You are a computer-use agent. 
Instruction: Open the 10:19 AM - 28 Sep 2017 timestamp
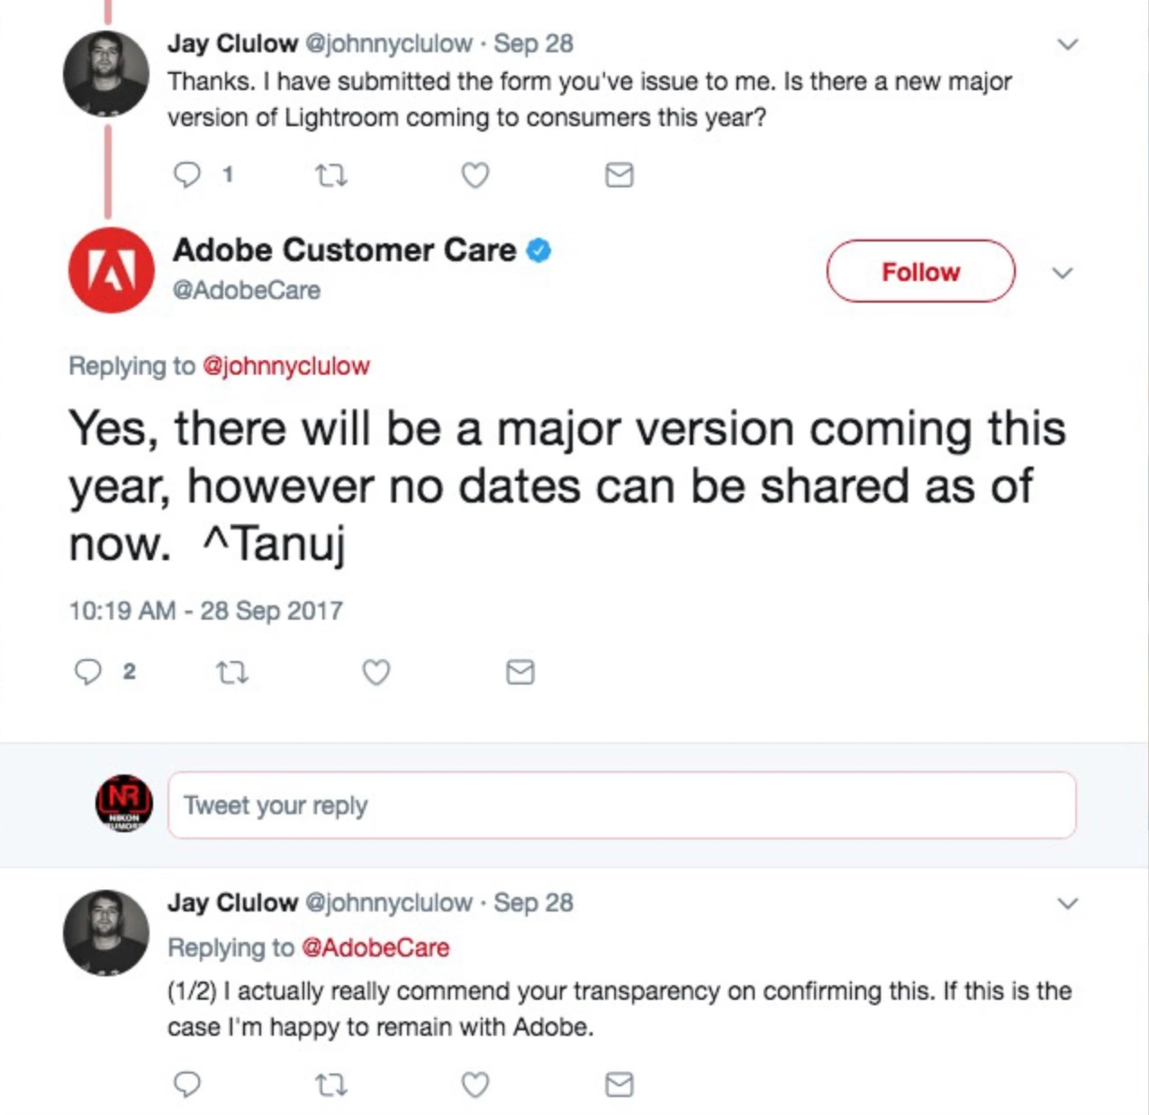(206, 611)
